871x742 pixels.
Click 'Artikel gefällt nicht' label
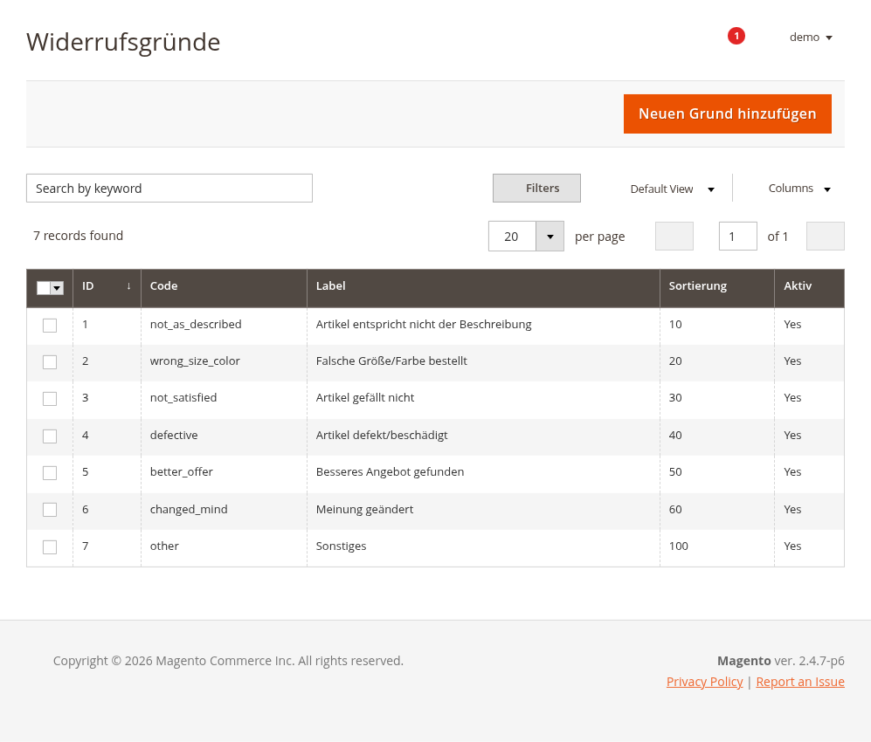tap(365, 397)
